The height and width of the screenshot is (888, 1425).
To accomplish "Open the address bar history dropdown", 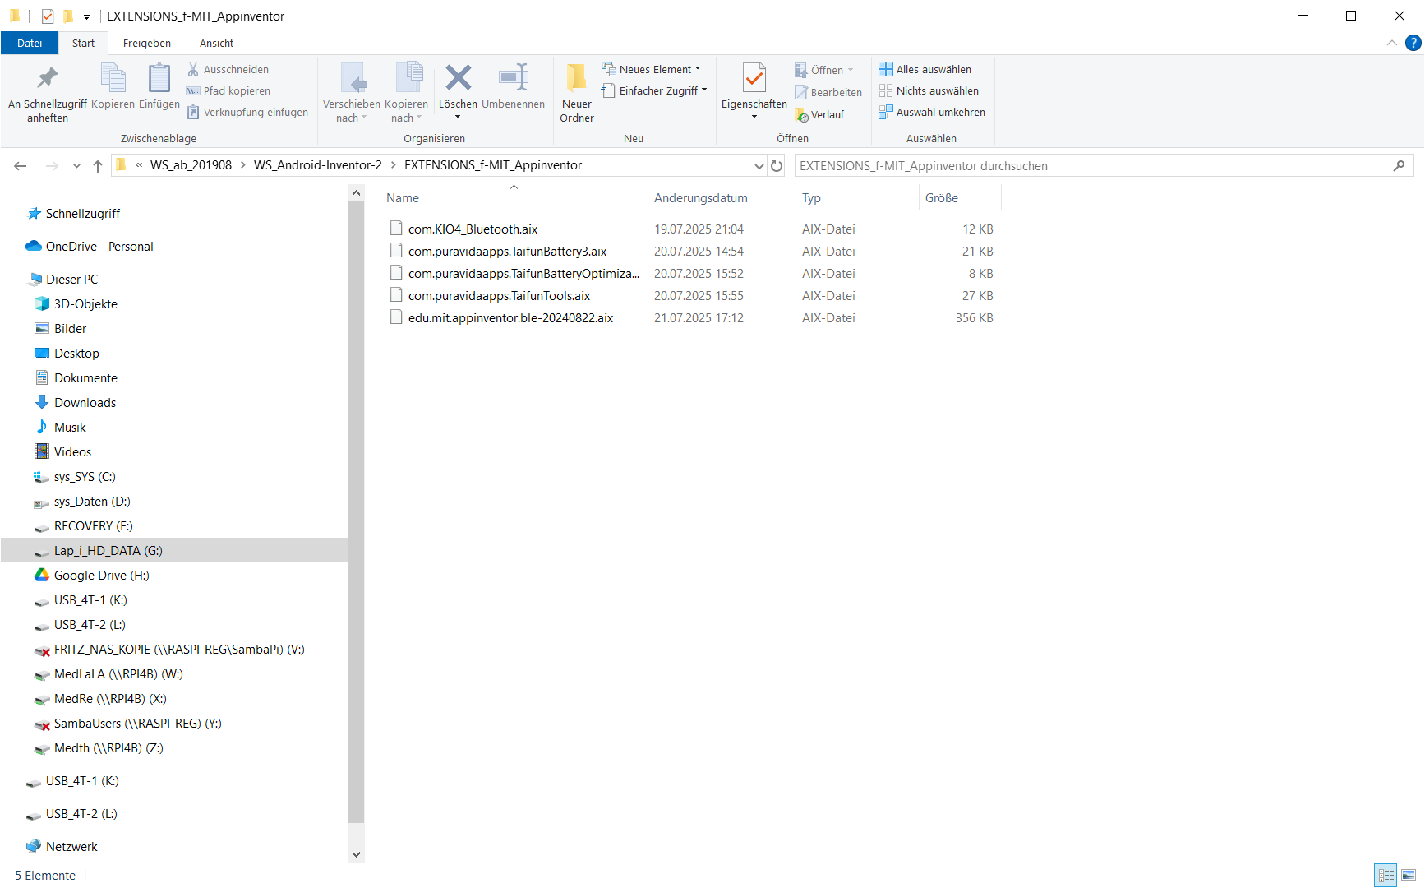I will click(759, 166).
